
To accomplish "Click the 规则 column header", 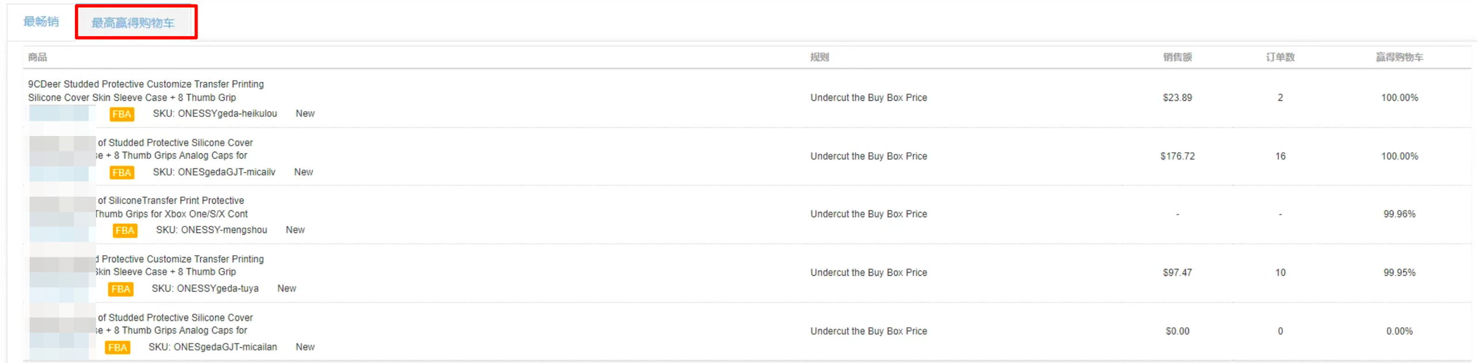I will pos(819,57).
